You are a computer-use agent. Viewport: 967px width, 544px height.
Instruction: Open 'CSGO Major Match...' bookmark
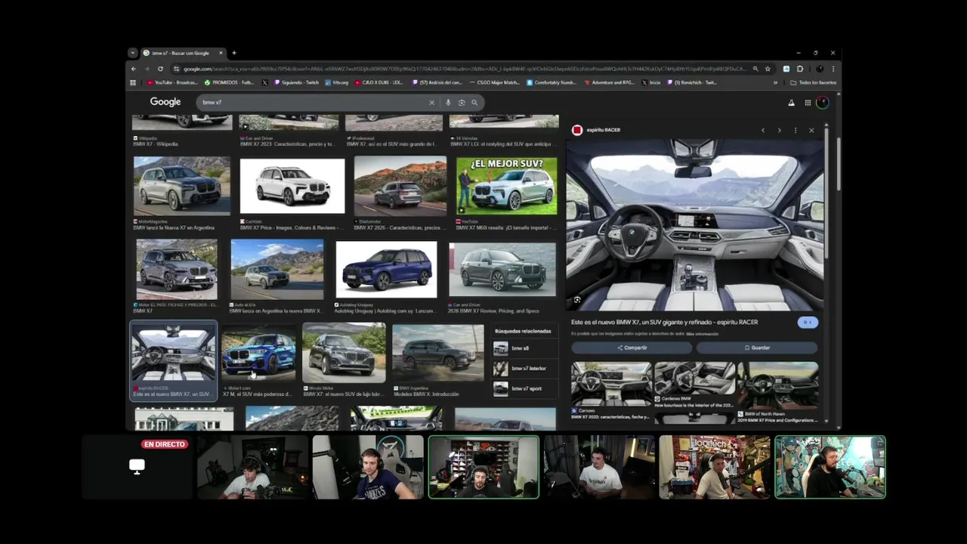(x=495, y=82)
